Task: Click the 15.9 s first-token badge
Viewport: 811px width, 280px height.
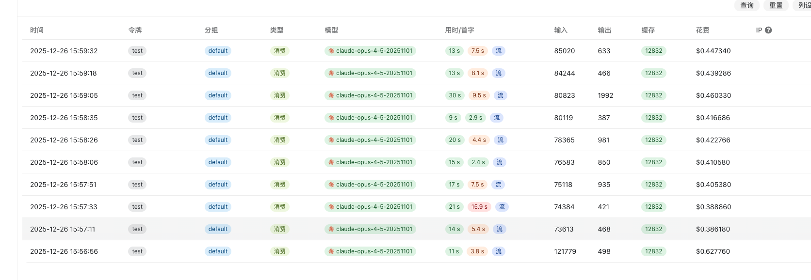Action: [480, 207]
